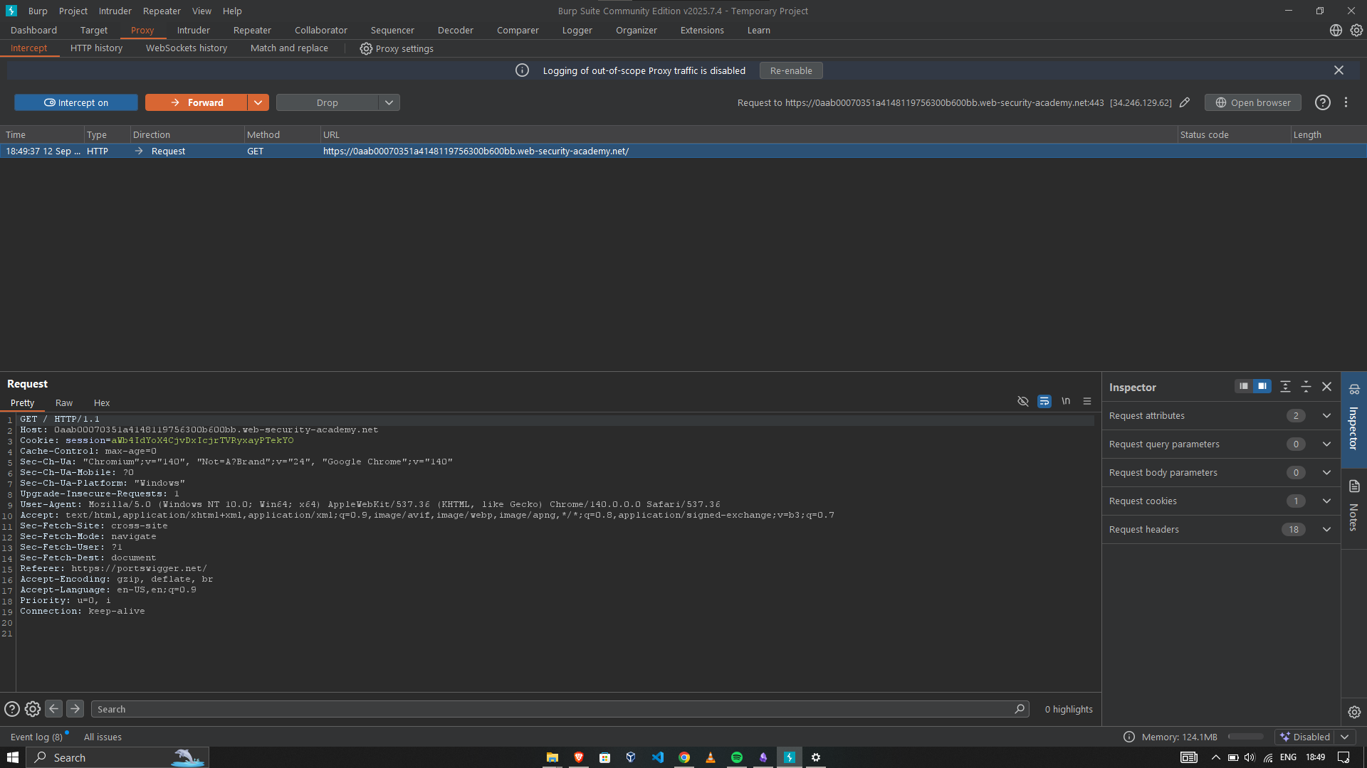Dismiss the out-of-scope logging notice

click(1339, 70)
